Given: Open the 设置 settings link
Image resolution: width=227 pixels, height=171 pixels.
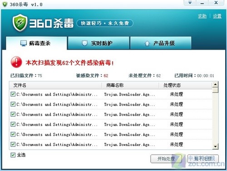Looking at the screenshot, I should tap(217, 16).
